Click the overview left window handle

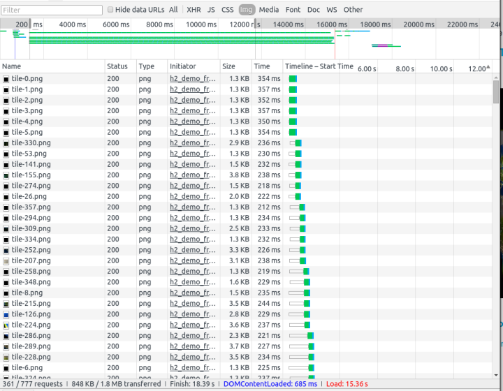point(30,24)
